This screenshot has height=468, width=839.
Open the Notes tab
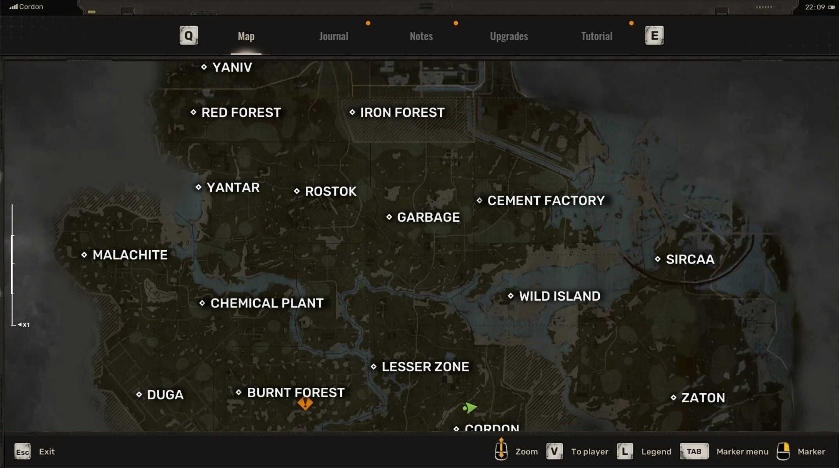[x=421, y=36]
